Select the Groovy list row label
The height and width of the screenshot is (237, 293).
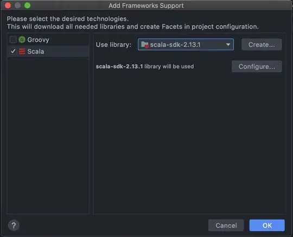pos(39,40)
